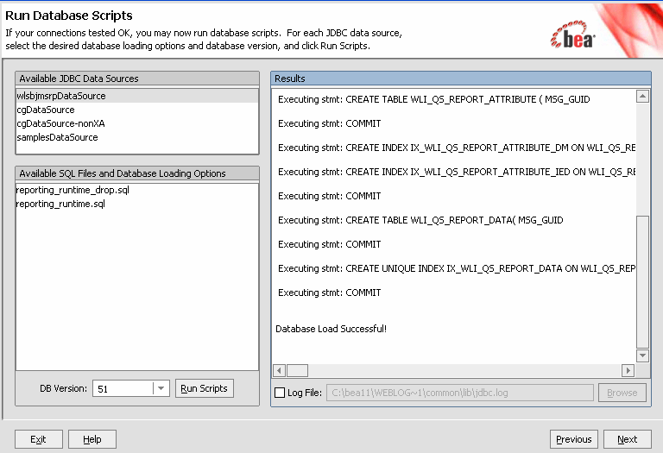Click the CREATE UNIQUE INDEX result line
Screen dimensions: 663x453
point(457,268)
